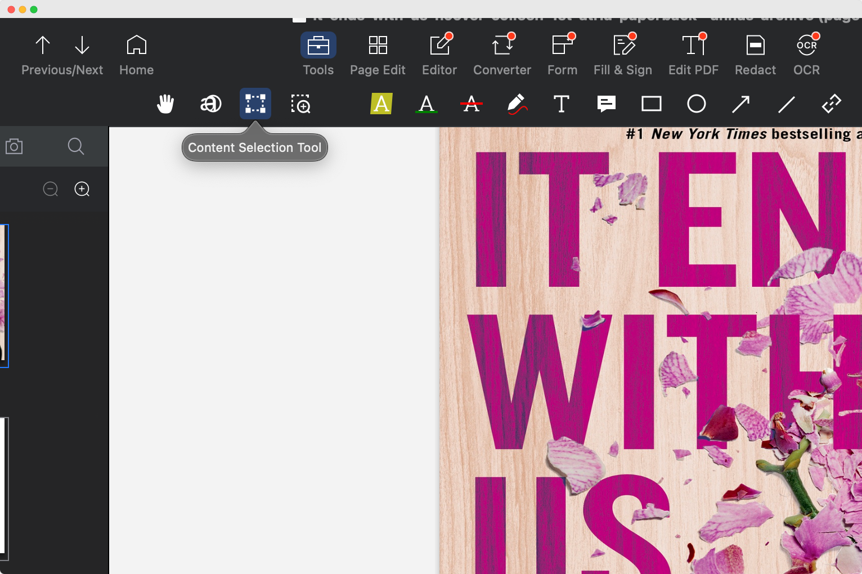Launch the OCR feature
The height and width of the screenshot is (574, 862).
806,55
